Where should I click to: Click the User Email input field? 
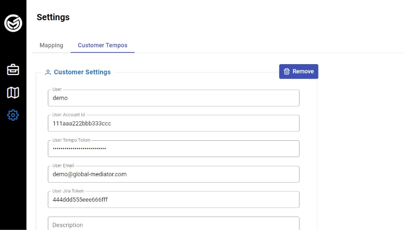(x=173, y=174)
